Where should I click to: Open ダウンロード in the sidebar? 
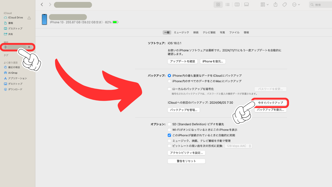click(15, 89)
